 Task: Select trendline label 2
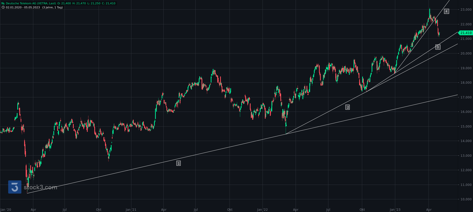348,107
